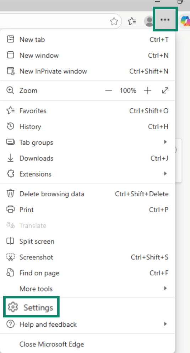Open Settings from the menu
The image size is (190, 353).
point(32,307)
